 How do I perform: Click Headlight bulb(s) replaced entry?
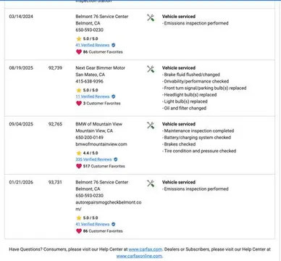click(190, 95)
